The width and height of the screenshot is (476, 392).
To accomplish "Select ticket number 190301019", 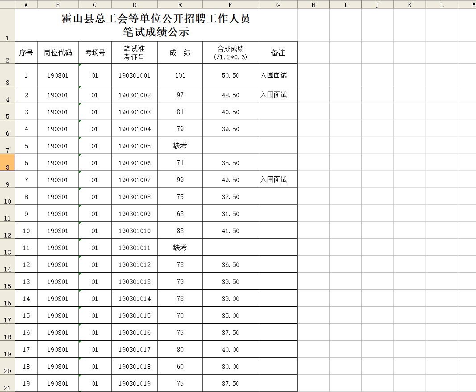I will [x=134, y=384].
